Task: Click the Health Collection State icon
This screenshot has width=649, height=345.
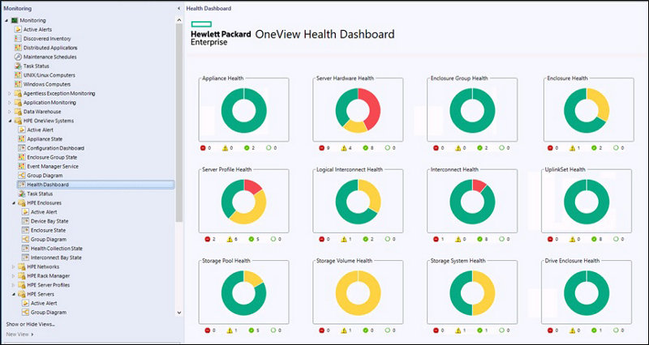Action: 24,249
